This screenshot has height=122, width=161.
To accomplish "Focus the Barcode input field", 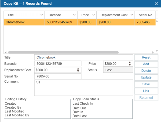I will pos(58,64).
